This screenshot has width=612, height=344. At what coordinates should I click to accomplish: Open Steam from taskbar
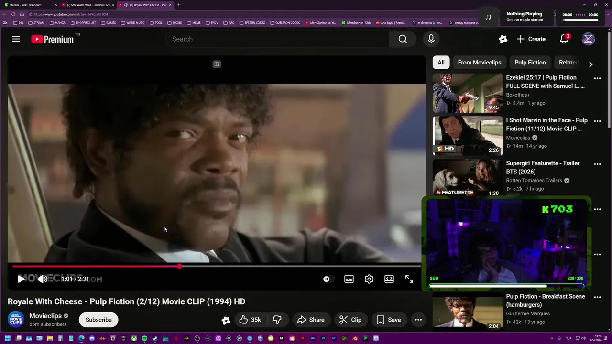(155, 338)
